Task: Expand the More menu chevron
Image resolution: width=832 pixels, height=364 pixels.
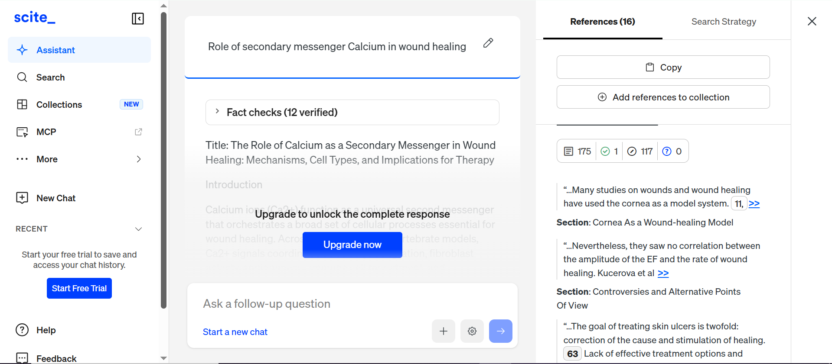Action: 139,159
